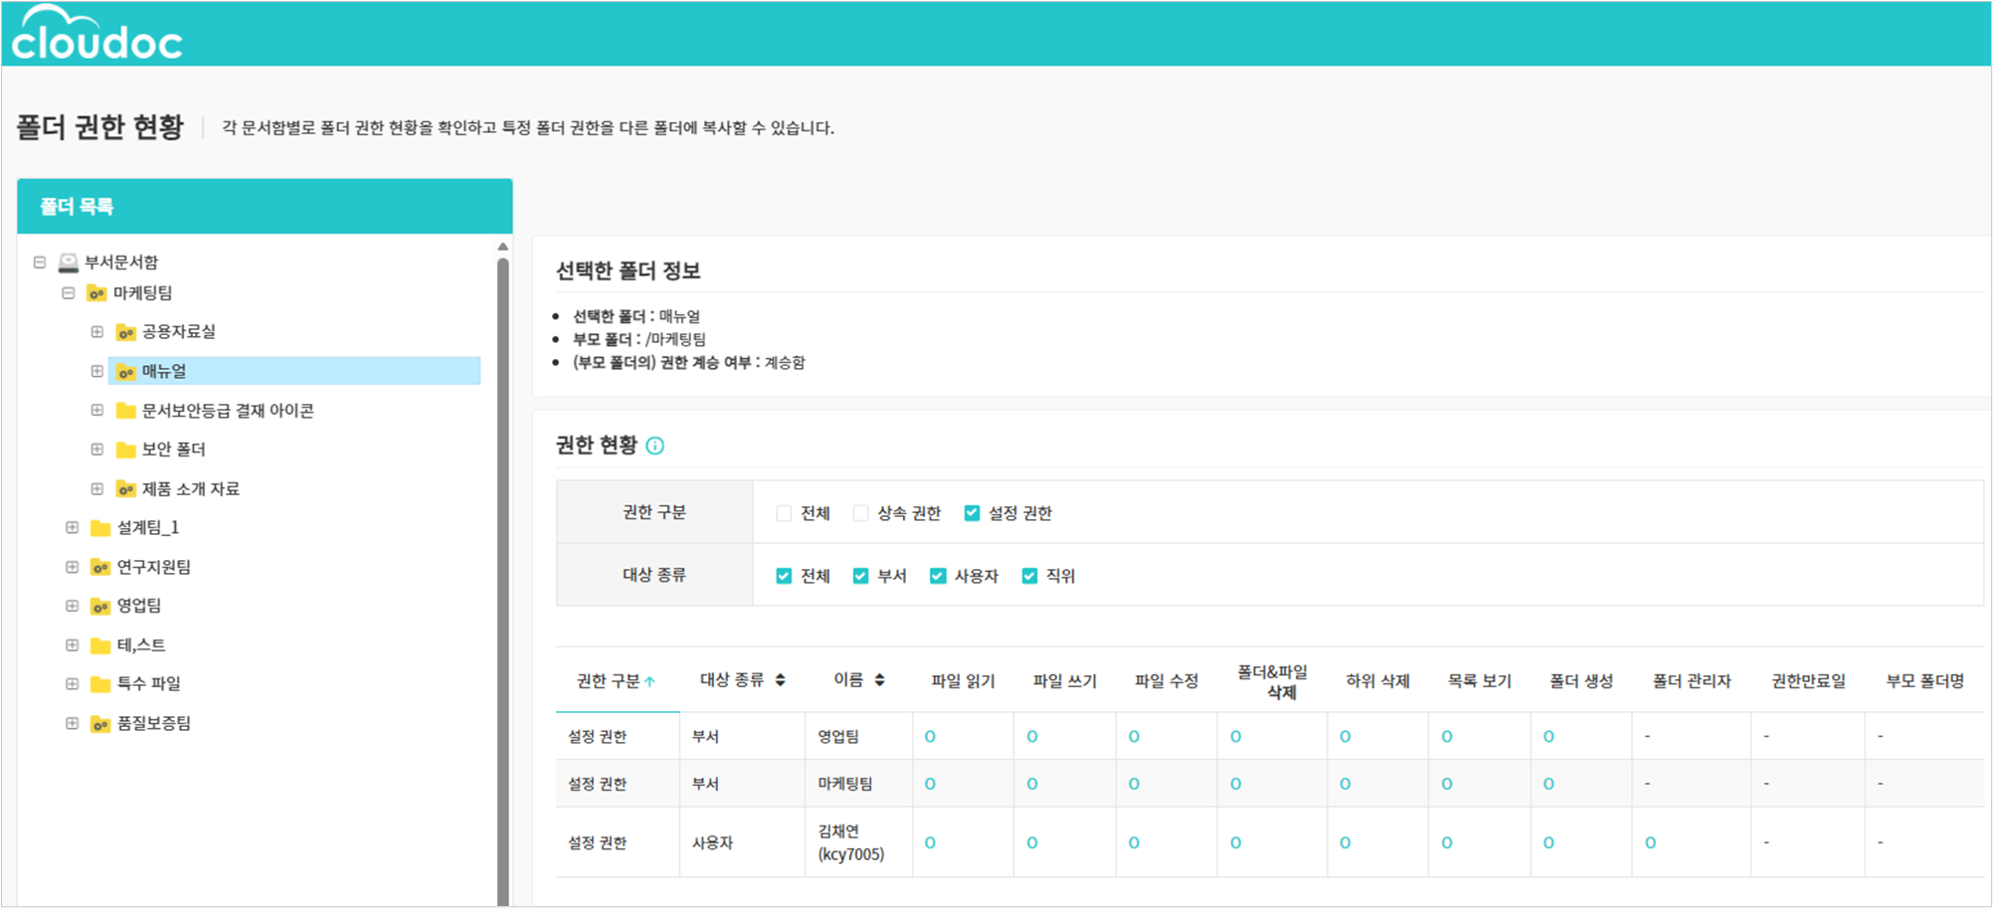Check the 상속 권한 checkbox
Screen dimensions: 1993x908
click(x=861, y=513)
